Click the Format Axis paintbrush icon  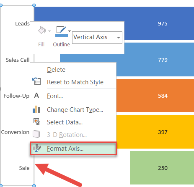[37, 148]
